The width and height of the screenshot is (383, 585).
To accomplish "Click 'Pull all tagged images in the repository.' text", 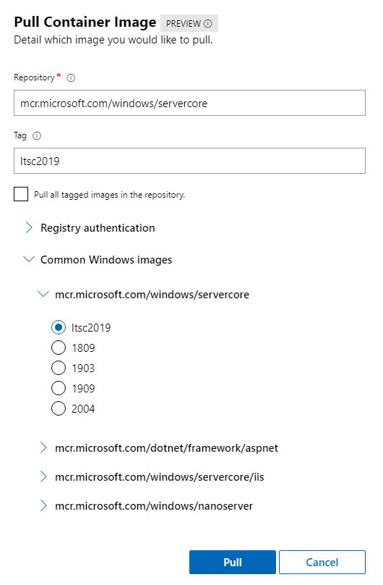I will pyautogui.click(x=109, y=195).
